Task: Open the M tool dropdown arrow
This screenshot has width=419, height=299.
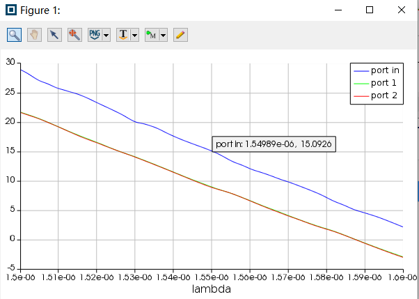Action: [164, 35]
